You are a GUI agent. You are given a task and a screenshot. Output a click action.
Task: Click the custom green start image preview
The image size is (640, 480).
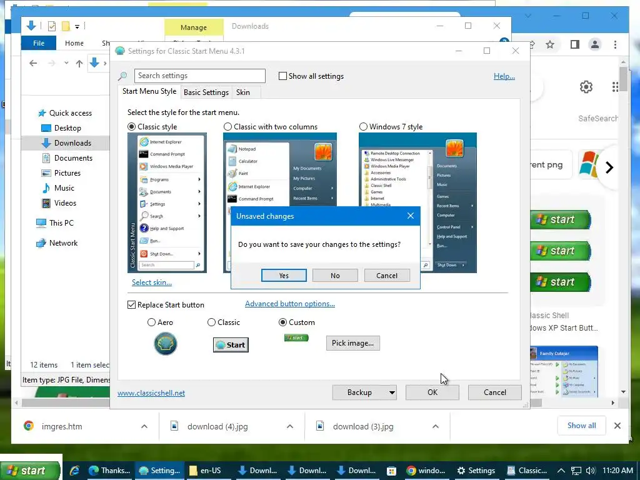pos(296,337)
